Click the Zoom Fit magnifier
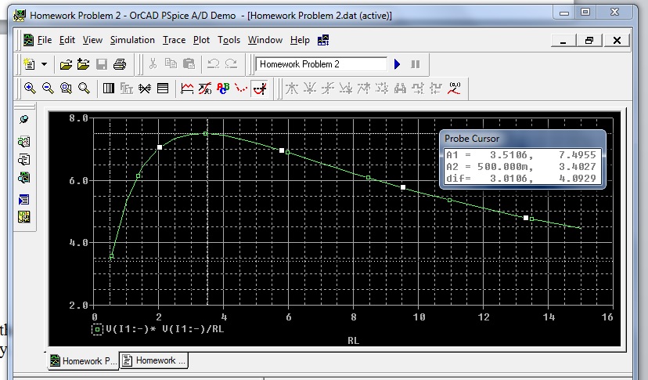648x380 pixels. pyautogui.click(x=84, y=88)
